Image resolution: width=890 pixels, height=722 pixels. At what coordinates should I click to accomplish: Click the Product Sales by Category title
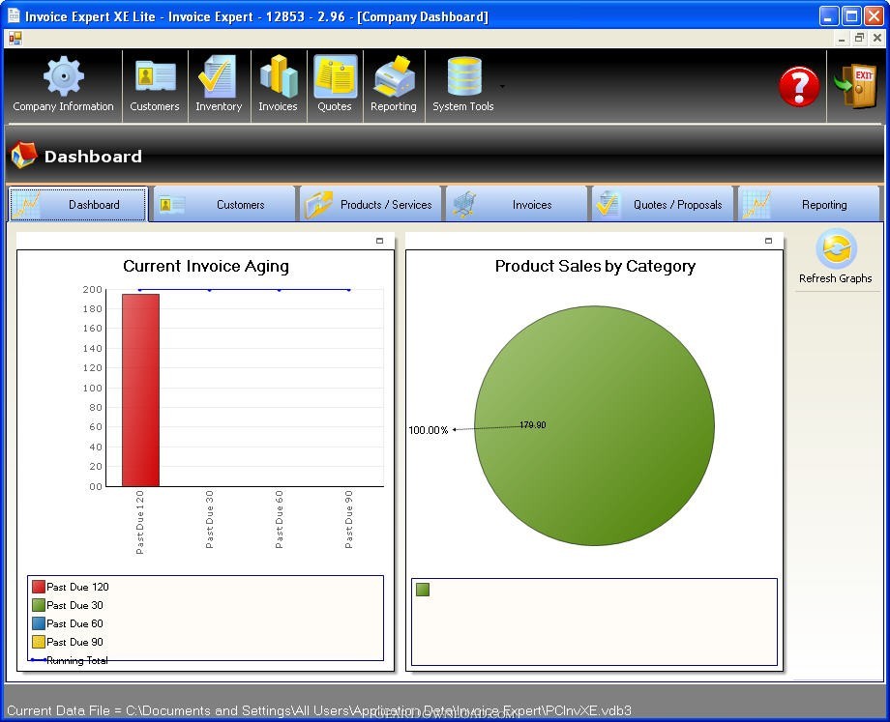point(595,266)
